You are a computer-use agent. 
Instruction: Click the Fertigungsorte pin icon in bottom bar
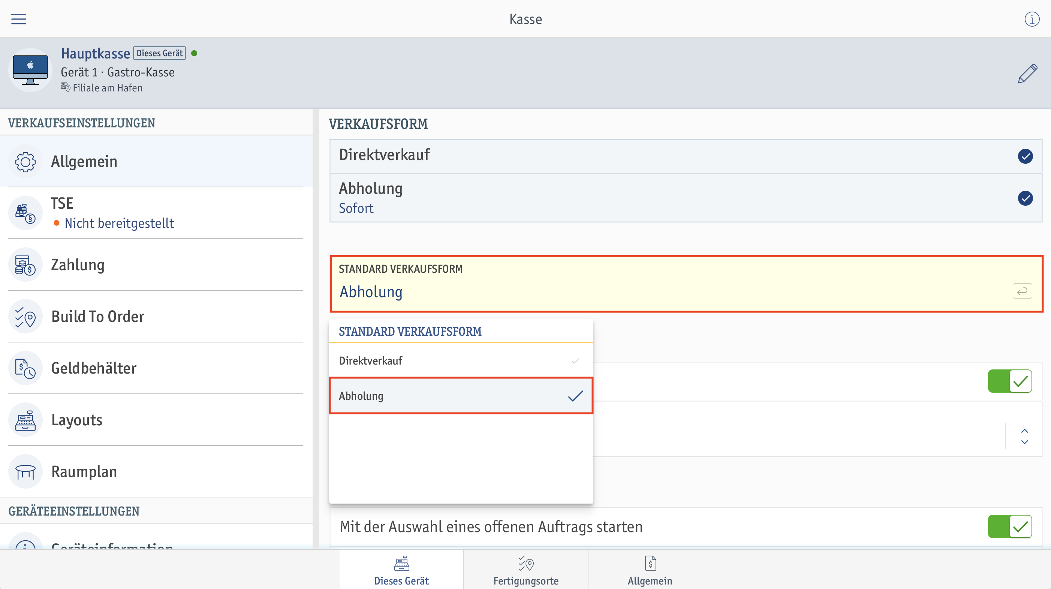click(x=526, y=563)
